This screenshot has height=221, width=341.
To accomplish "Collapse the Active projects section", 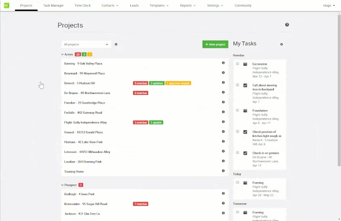I will pyautogui.click(x=63, y=54).
